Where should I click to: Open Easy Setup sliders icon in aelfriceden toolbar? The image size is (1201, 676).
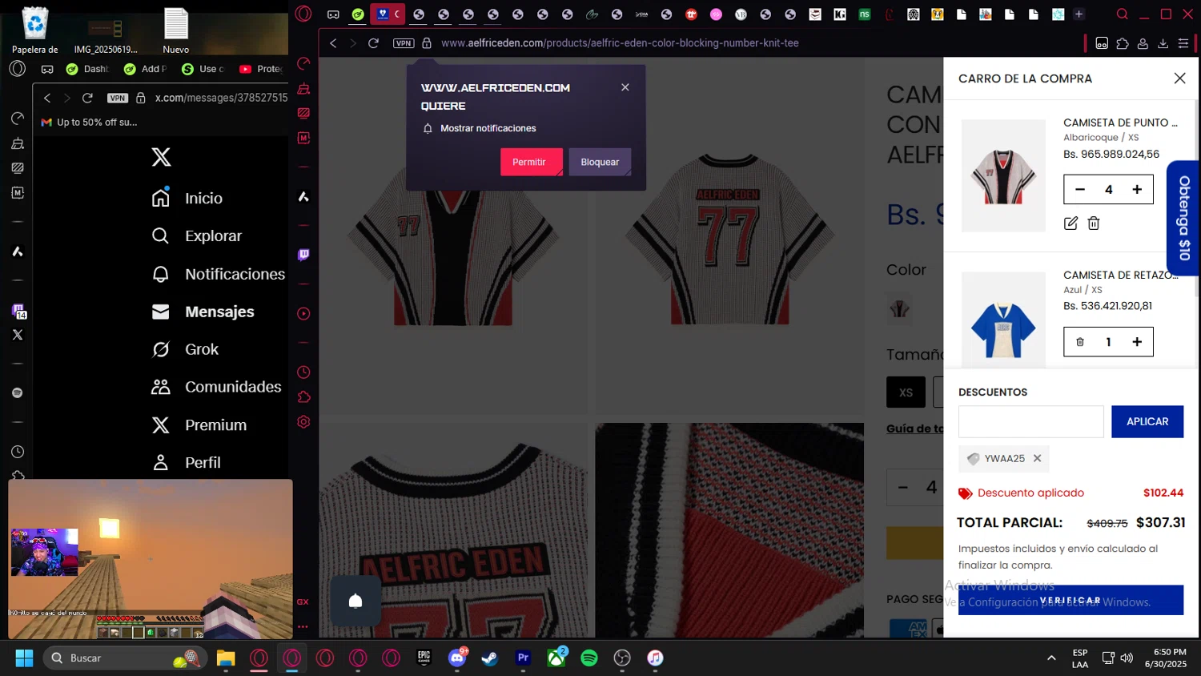[x=1183, y=43]
